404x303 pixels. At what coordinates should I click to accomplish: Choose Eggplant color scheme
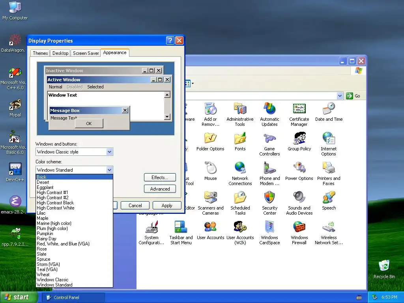pos(74,187)
